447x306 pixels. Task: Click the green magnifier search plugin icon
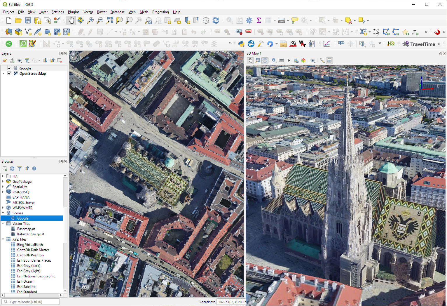click(23, 44)
